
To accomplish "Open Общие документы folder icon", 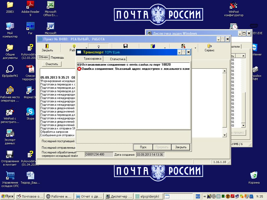I will [10, 48].
